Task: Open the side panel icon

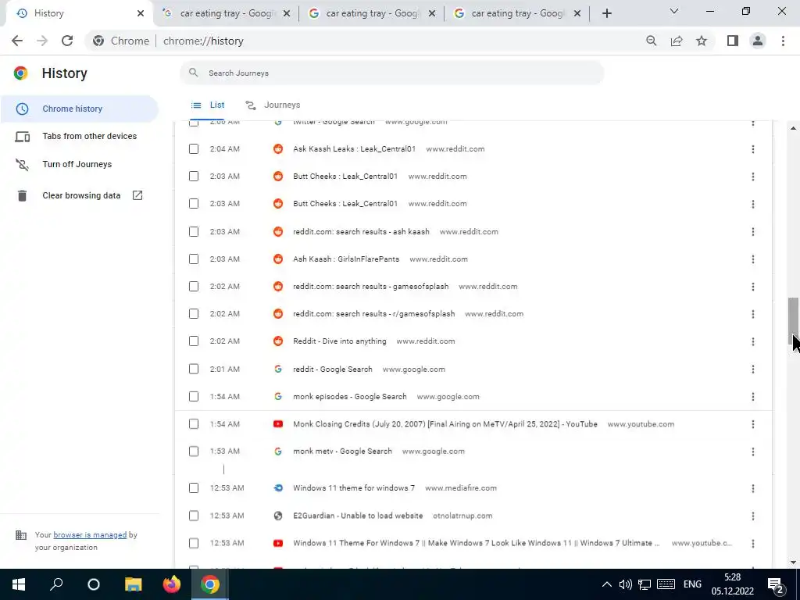Action: point(733,41)
